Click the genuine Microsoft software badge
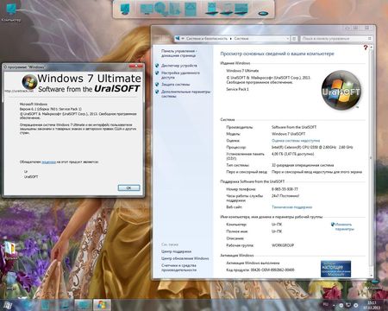This screenshot has width=388, height=311. click(x=335, y=269)
